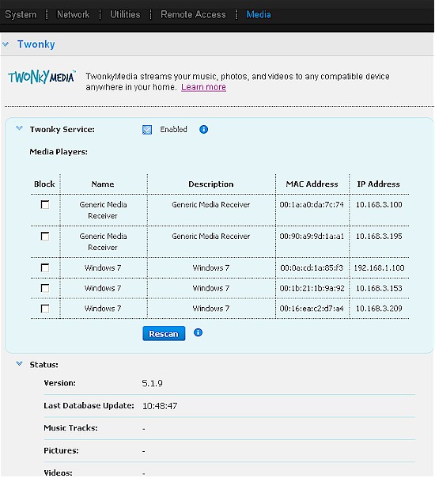Click the Block column header
Image resolution: width=435 pixels, height=478 pixels.
tap(44, 184)
